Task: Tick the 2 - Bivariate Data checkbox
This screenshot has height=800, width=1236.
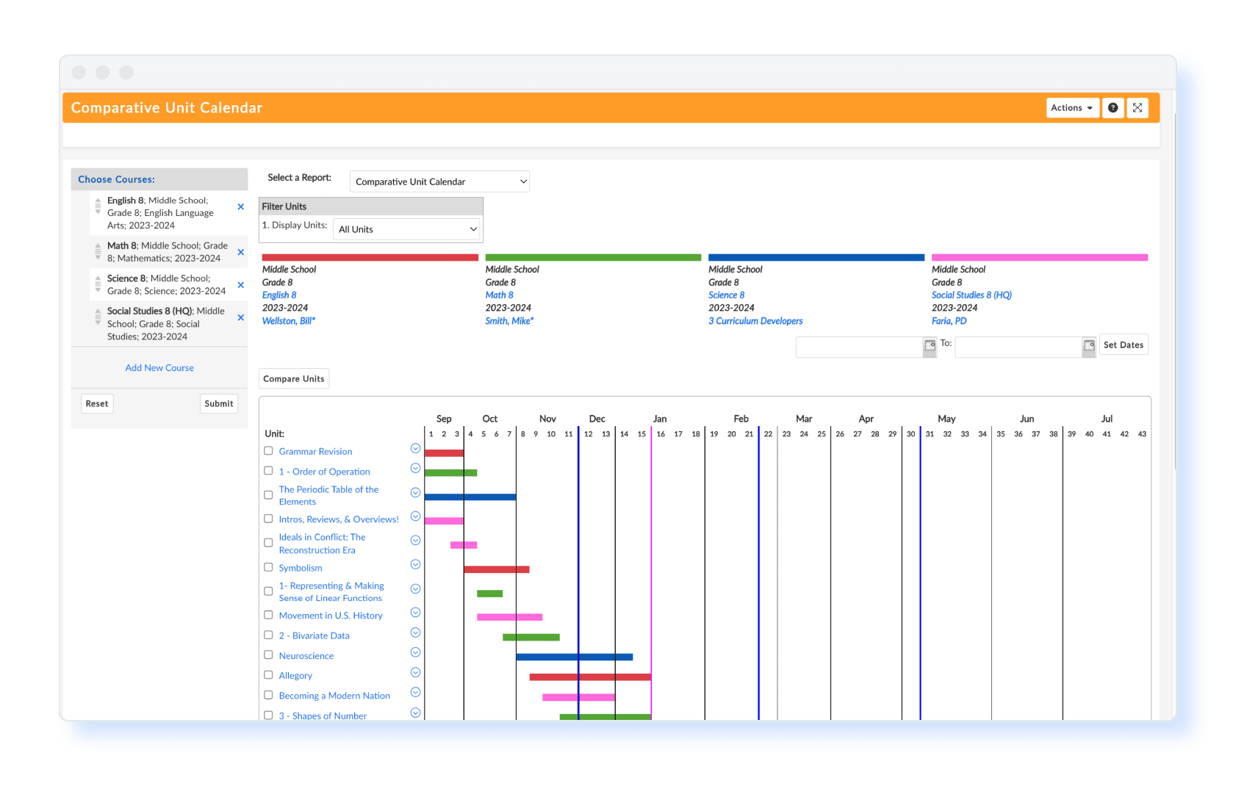Action: 268,635
